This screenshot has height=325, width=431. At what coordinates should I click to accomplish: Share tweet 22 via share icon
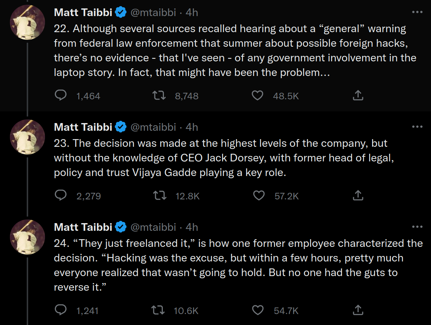(x=358, y=95)
